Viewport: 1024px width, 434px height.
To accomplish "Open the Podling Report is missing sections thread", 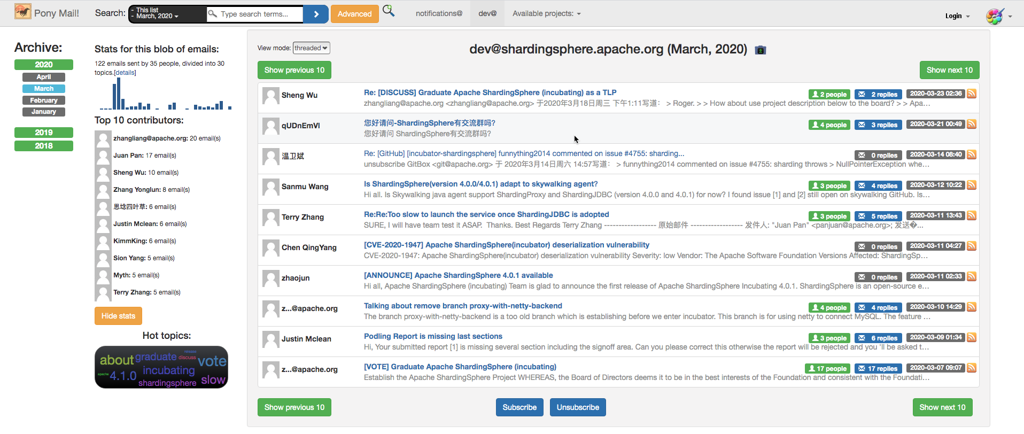I will tap(433, 336).
